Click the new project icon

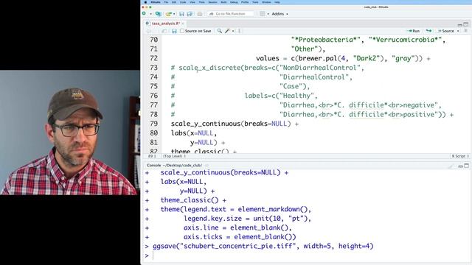point(158,14)
